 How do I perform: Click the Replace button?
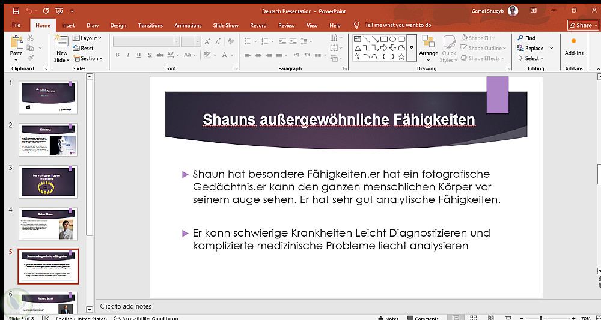[530, 48]
